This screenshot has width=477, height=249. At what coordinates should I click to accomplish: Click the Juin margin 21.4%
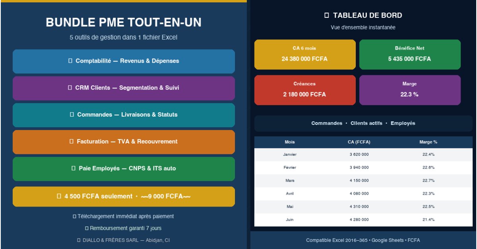click(429, 220)
